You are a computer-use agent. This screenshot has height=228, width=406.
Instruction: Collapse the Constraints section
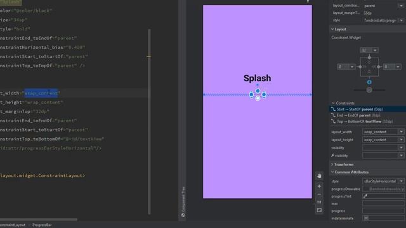333,103
